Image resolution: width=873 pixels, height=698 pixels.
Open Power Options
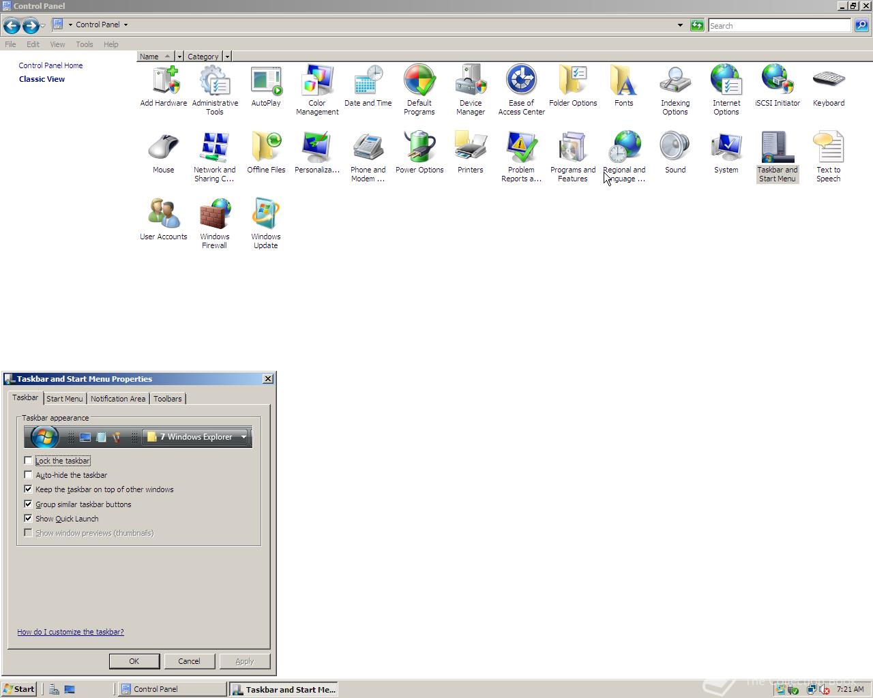419,153
